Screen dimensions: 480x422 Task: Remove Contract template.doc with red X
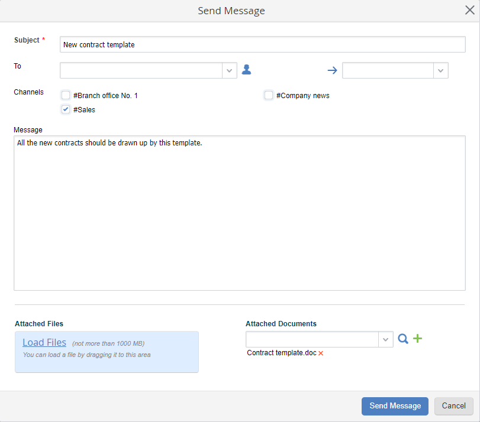tap(321, 353)
